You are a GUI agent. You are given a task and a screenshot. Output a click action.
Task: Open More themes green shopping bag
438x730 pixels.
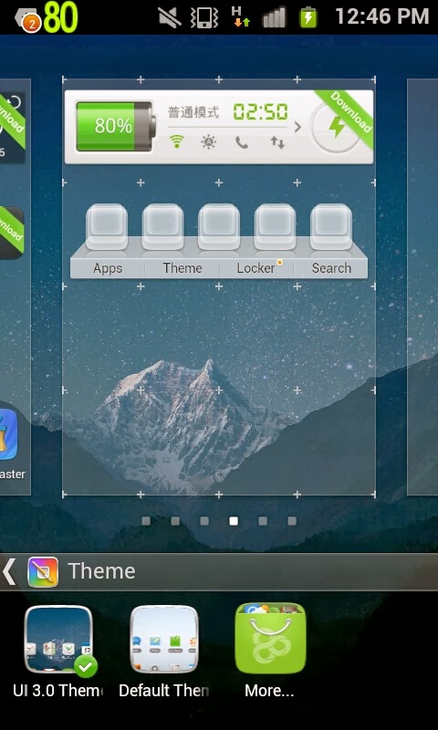[x=270, y=638]
